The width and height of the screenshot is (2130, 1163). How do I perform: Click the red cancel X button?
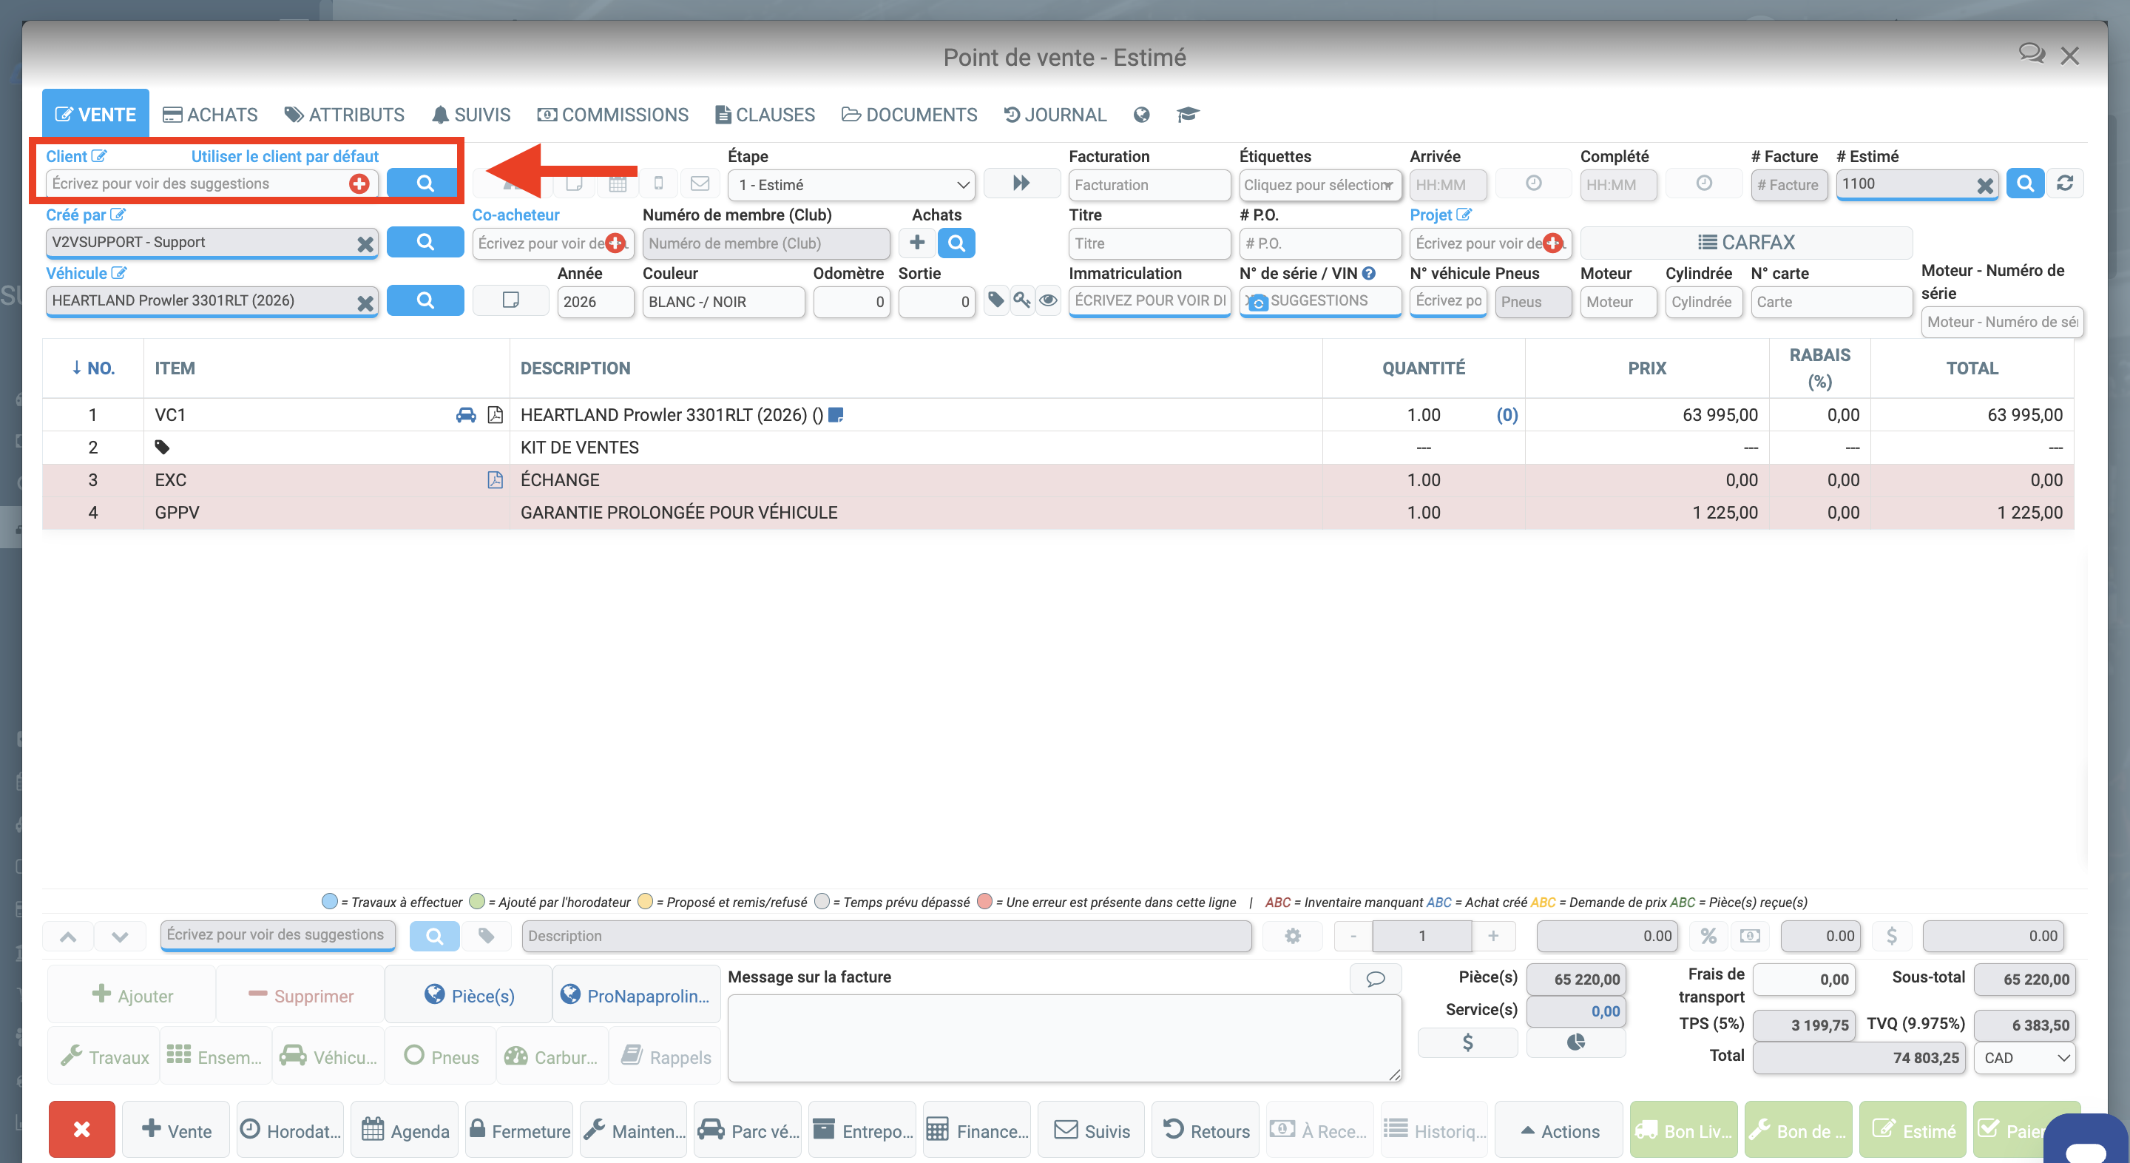click(x=82, y=1130)
